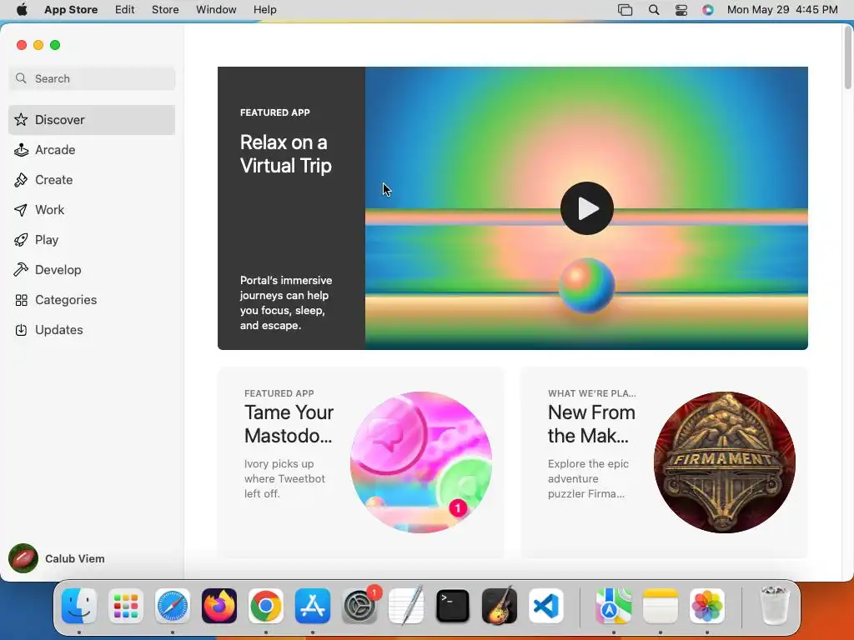Viewport: 854px width, 640px height.
Task: Open the Apple menu
Action: click(22, 10)
